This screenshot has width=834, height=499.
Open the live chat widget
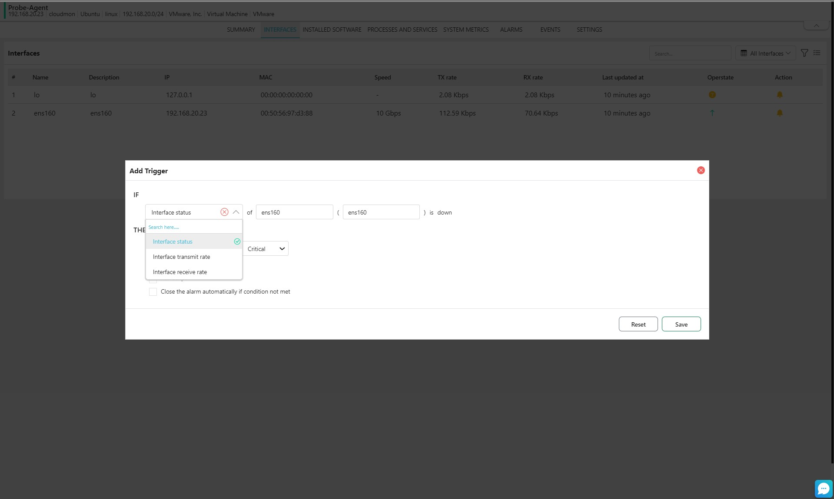click(x=823, y=489)
